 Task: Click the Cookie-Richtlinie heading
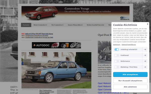(125, 25)
